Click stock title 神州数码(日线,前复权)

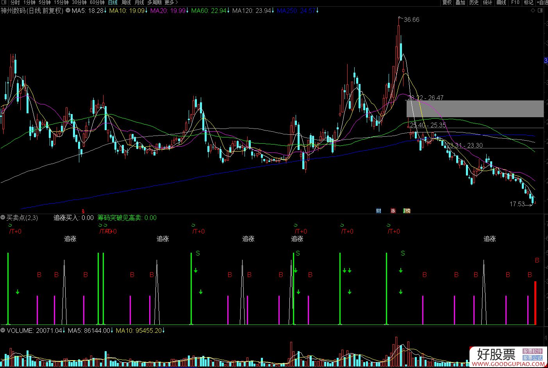[32, 11]
